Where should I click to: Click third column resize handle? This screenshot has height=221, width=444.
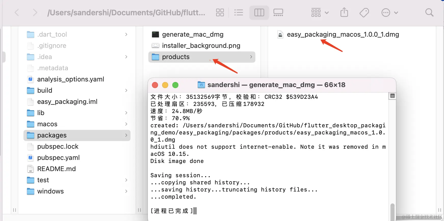439,210
